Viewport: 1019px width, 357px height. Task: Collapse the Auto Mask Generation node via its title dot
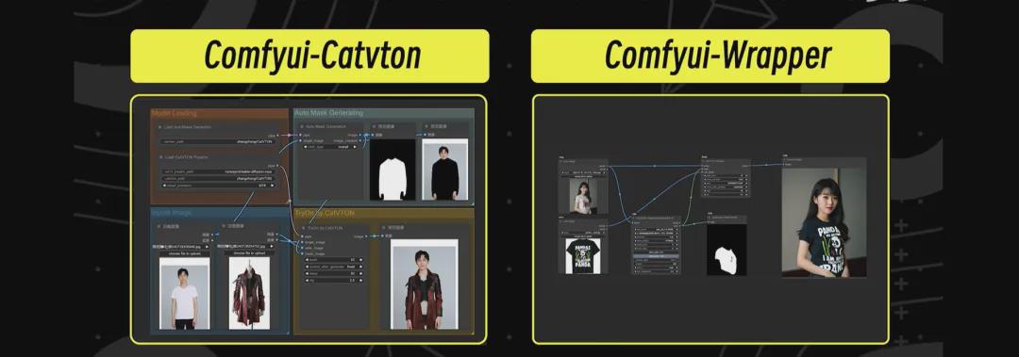coord(302,126)
